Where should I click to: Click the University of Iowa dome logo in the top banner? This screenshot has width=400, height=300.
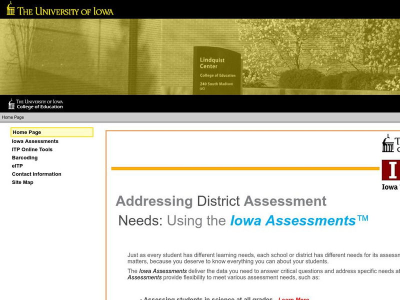tap(10, 10)
